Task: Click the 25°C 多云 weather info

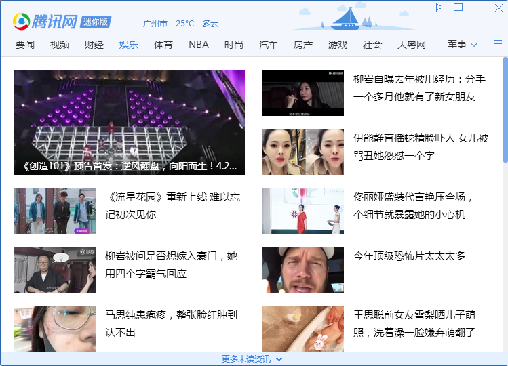Action: [197, 23]
